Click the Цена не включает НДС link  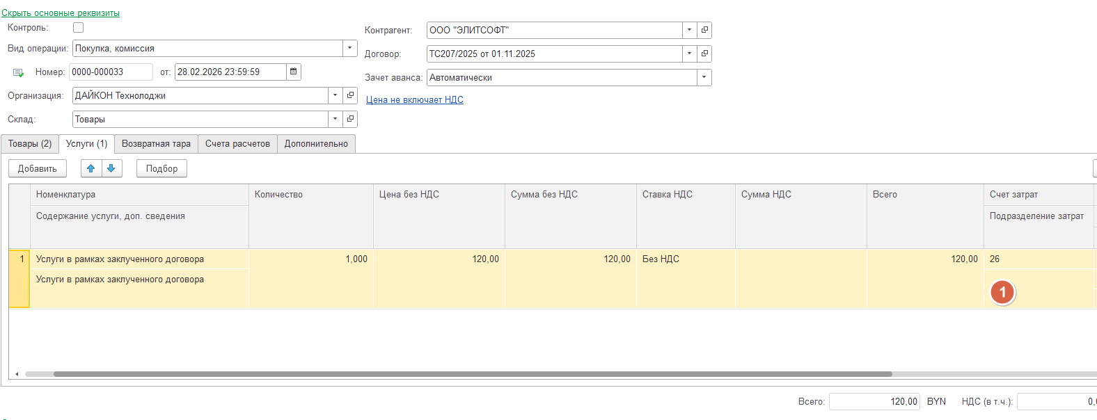pos(414,100)
